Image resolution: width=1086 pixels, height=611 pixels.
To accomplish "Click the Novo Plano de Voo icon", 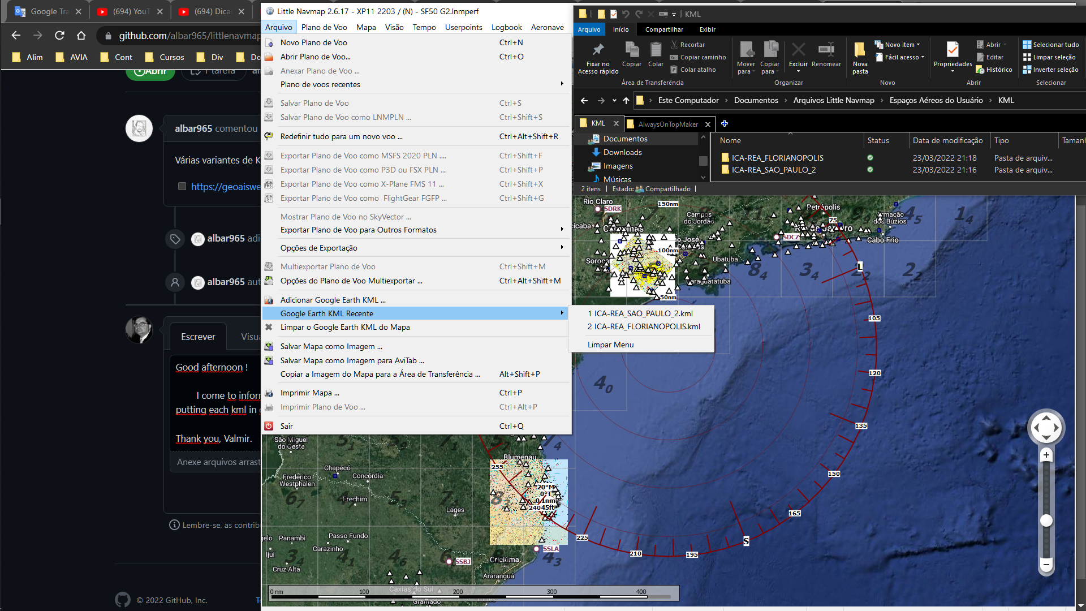I will coord(269,42).
